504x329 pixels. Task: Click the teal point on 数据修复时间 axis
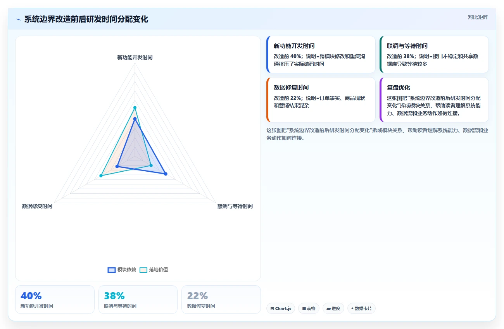101,176
